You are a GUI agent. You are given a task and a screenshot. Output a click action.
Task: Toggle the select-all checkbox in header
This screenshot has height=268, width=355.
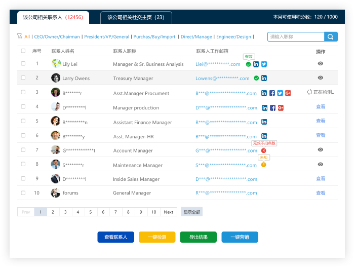23,51
